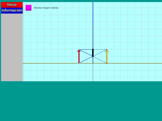Select the white handle at red arrow base
Image resolution: width=162 pixels, height=121 pixels.
[79, 63]
